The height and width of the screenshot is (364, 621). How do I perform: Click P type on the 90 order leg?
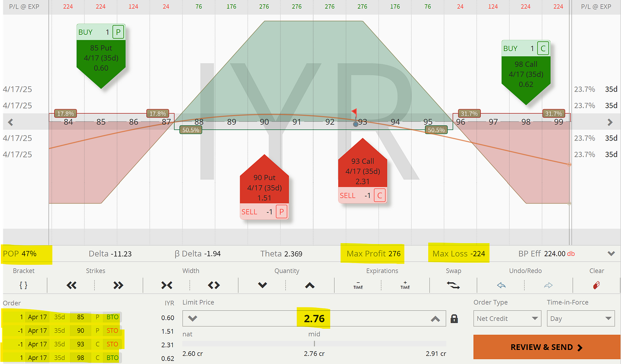(97, 331)
